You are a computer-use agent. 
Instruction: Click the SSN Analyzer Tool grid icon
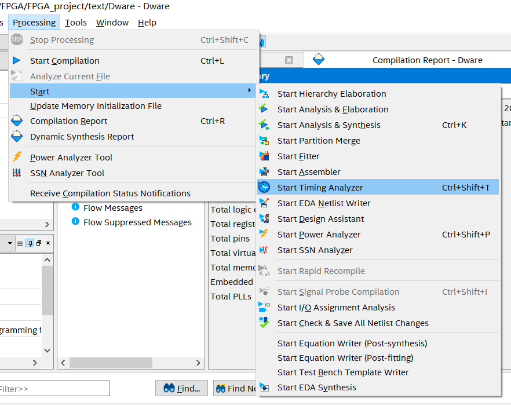tap(17, 173)
